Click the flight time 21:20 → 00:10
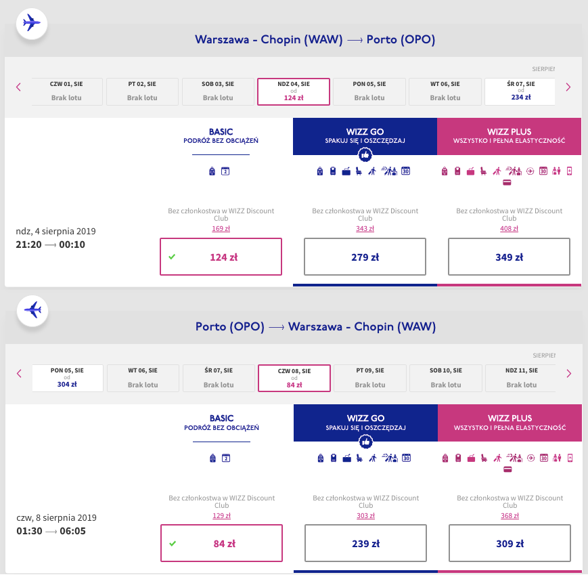Image resolution: width=588 pixels, height=579 pixels. click(50, 244)
